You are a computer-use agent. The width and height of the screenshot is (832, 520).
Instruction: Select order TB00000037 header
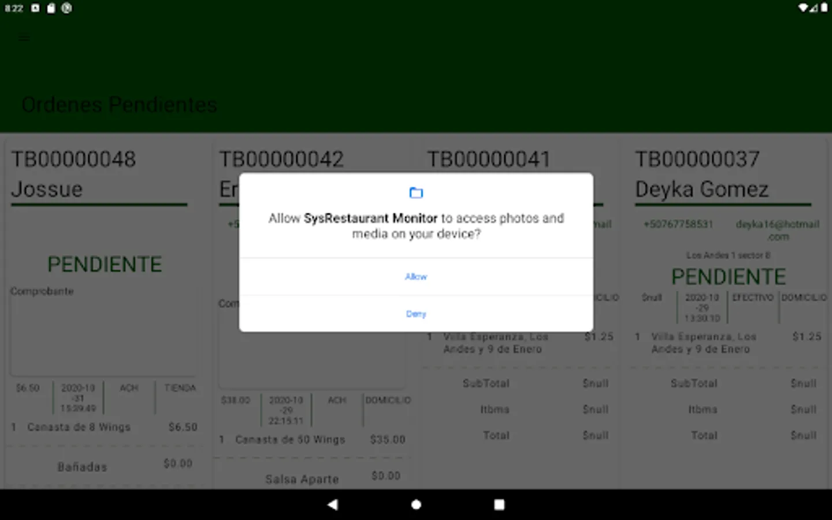pos(697,159)
